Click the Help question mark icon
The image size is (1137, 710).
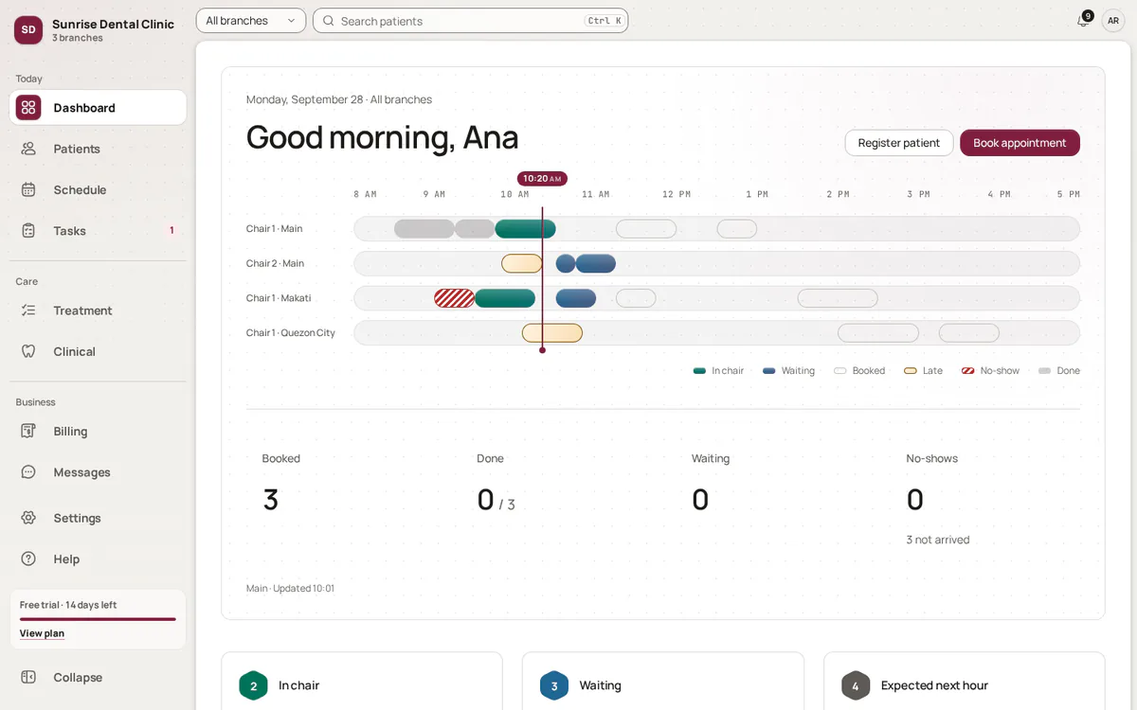point(28,559)
